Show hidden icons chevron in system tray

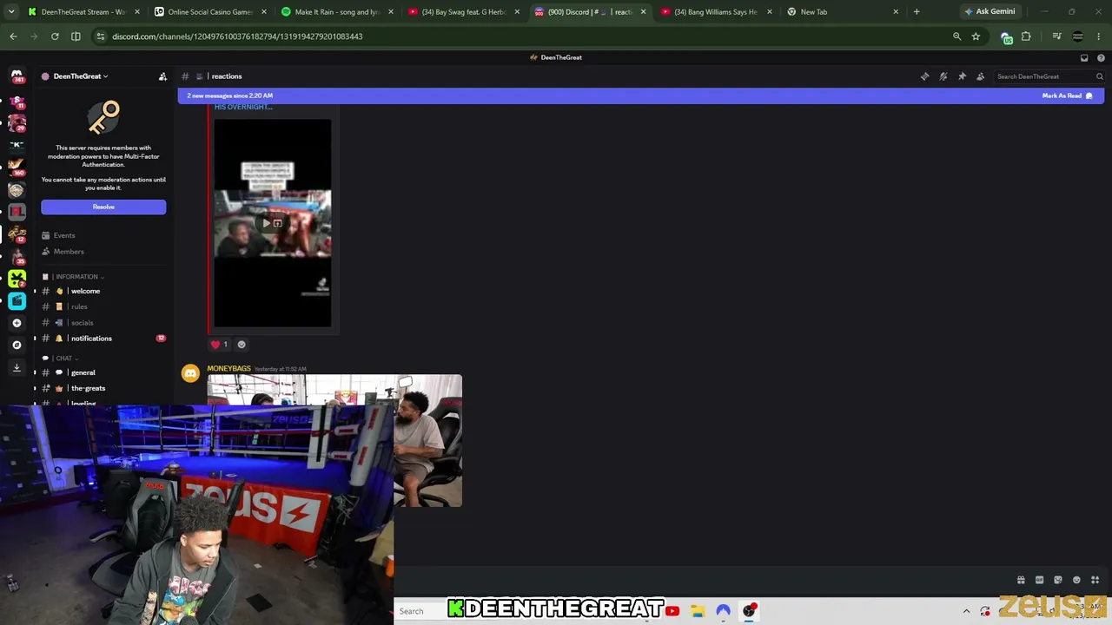[966, 611]
